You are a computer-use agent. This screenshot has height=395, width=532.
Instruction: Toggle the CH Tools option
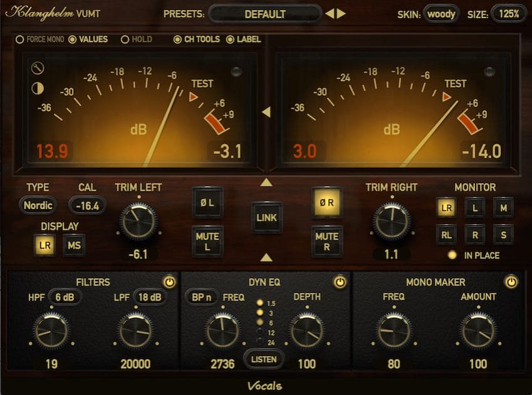[197, 39]
